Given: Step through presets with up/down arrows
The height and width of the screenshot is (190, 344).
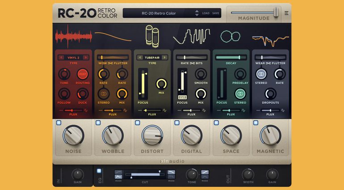Looking at the screenshot, I should [x=197, y=13].
